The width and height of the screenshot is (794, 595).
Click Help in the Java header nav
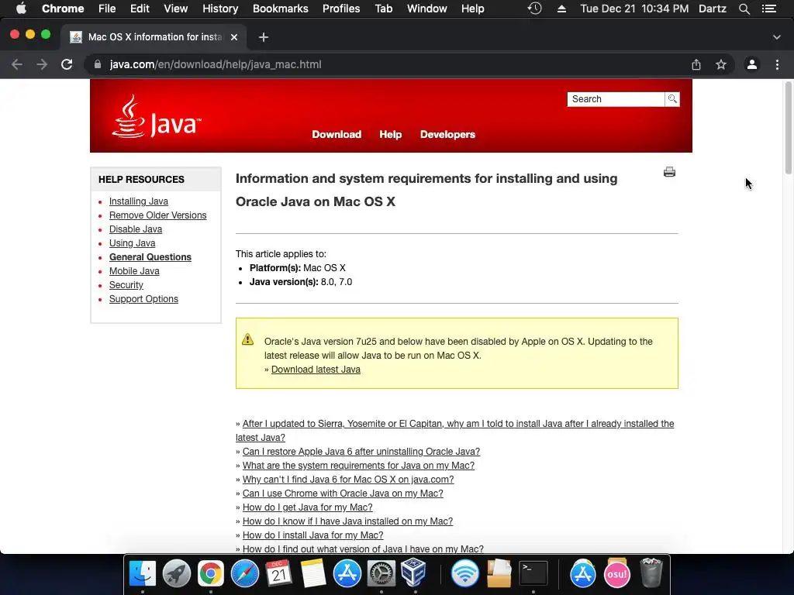pyautogui.click(x=391, y=135)
